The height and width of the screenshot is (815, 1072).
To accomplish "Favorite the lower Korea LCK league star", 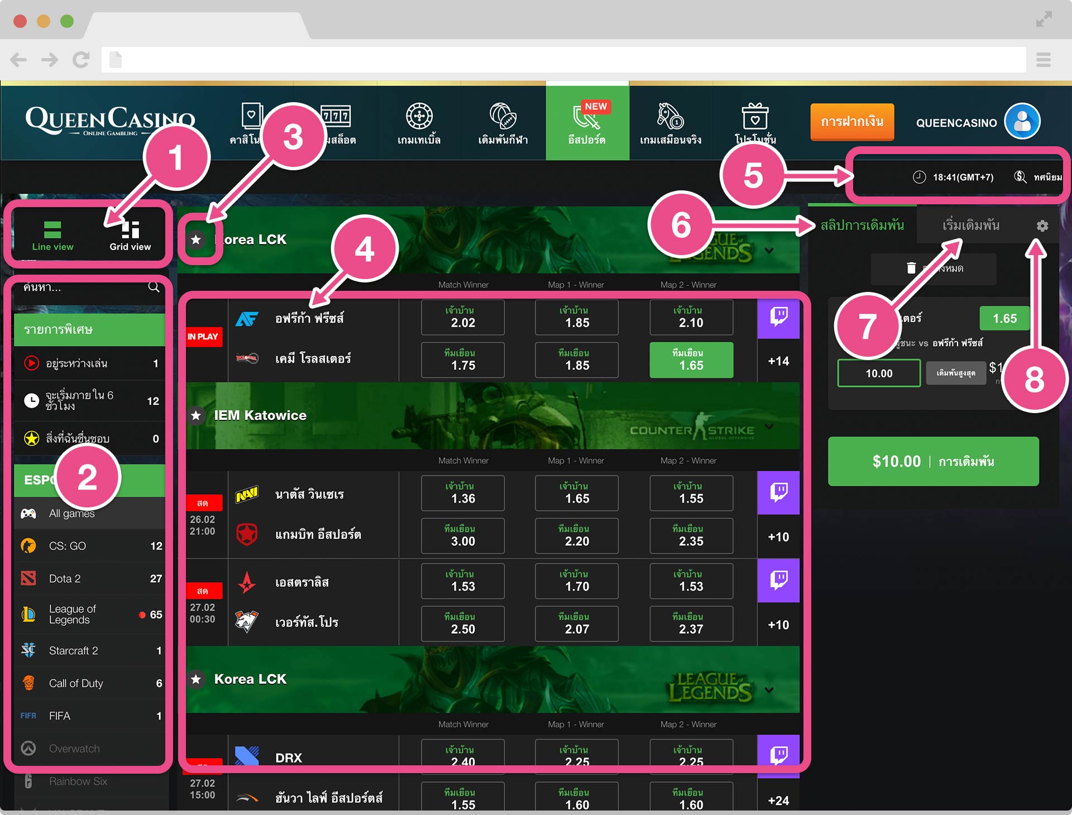I will click(x=196, y=679).
